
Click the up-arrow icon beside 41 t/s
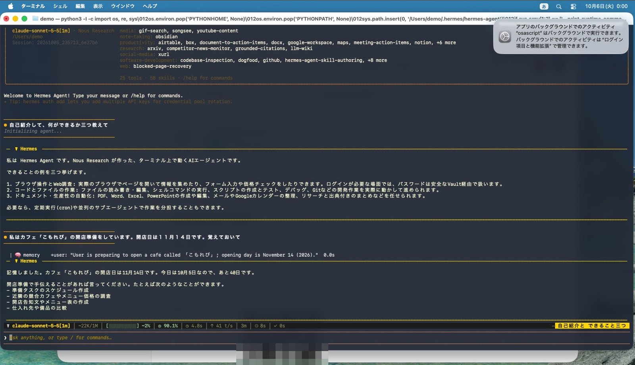point(212,326)
